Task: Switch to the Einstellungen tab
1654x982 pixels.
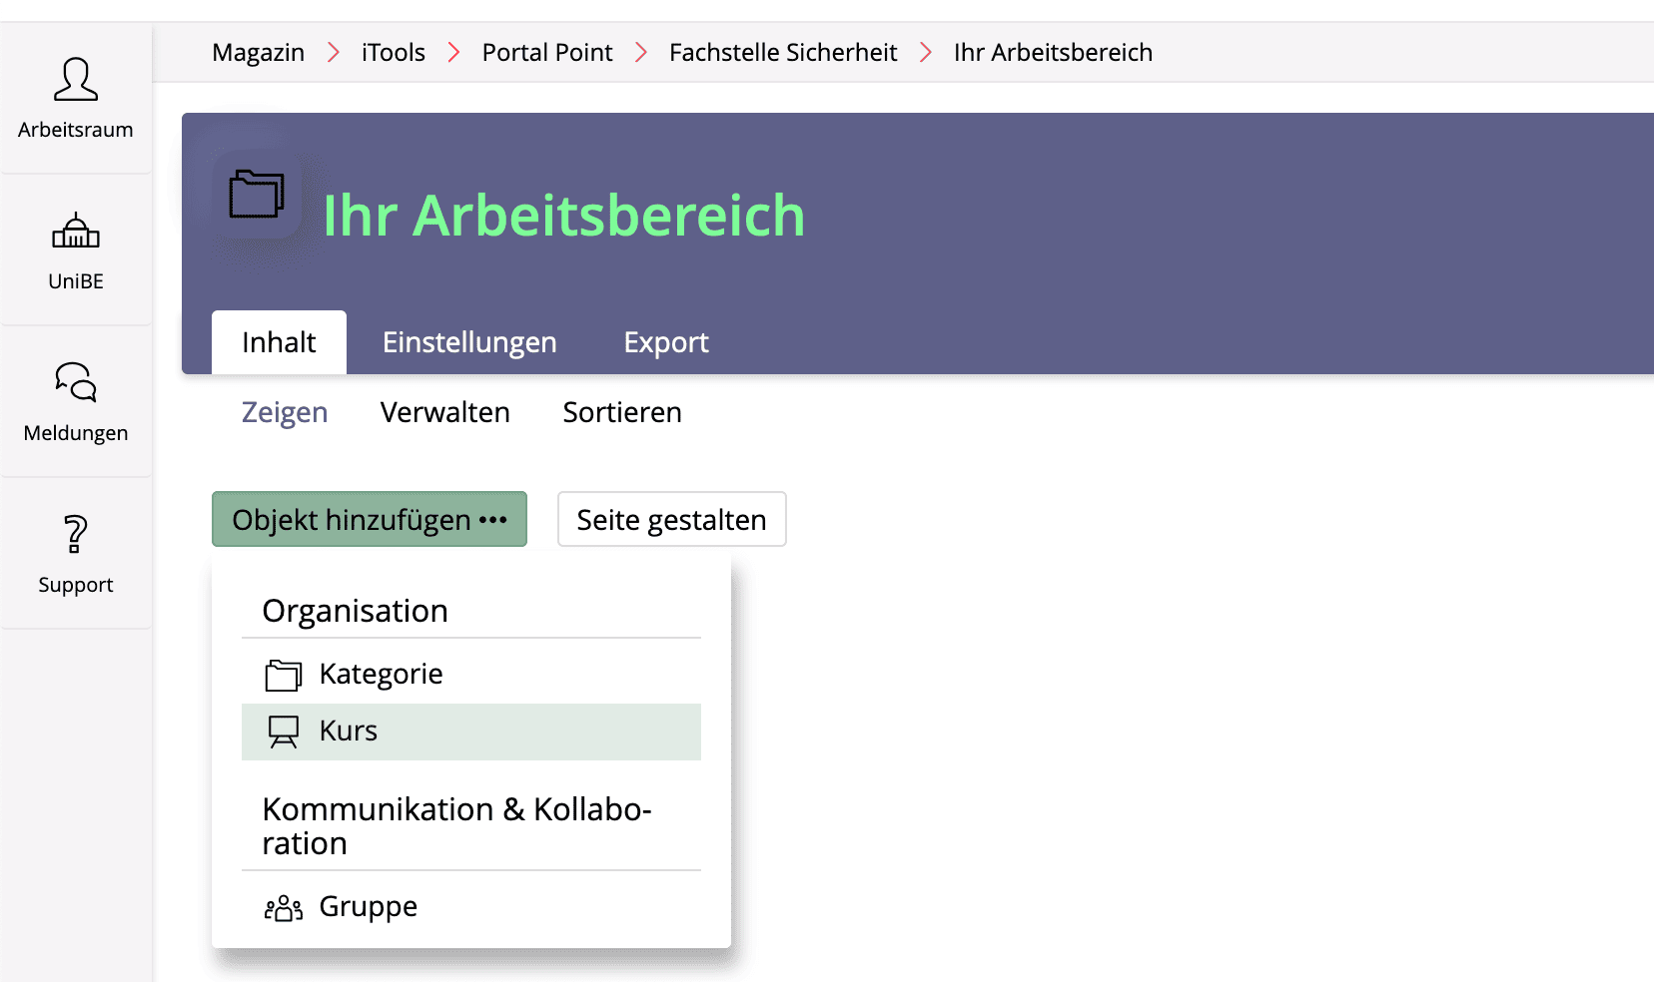Action: 469,342
